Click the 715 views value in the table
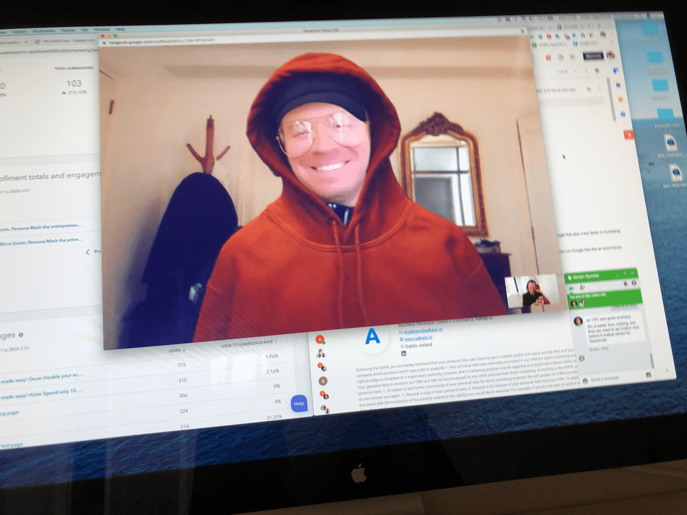This screenshot has width=687, height=515. 182,365
